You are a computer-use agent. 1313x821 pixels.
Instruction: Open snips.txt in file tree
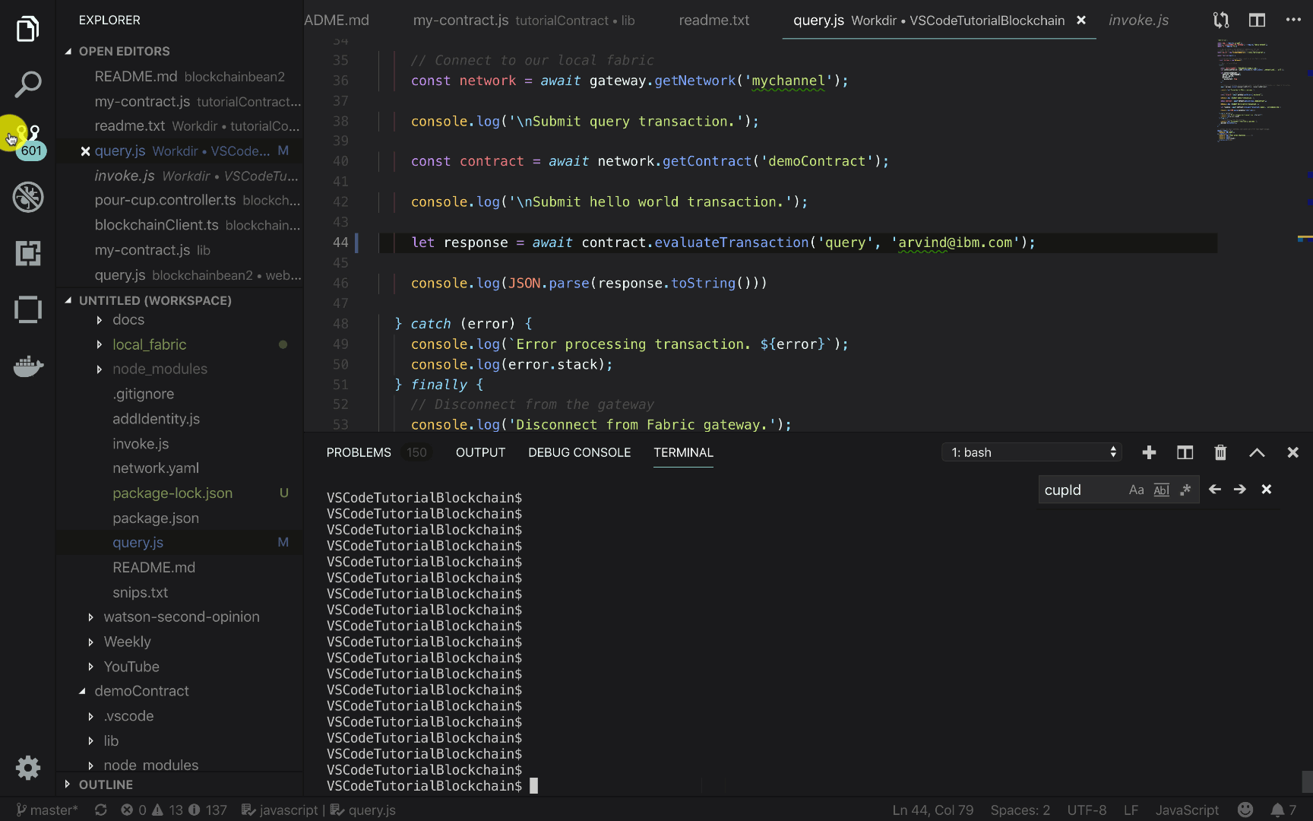click(x=140, y=592)
